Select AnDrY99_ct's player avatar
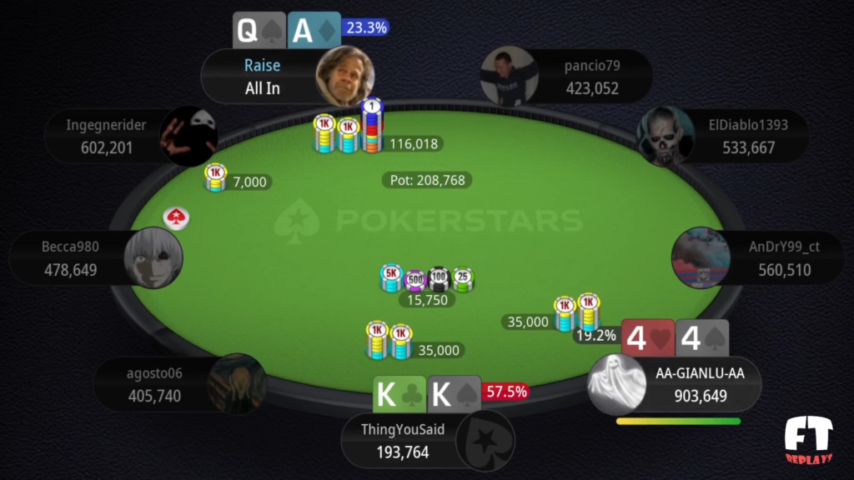The image size is (854, 480). coord(701,258)
